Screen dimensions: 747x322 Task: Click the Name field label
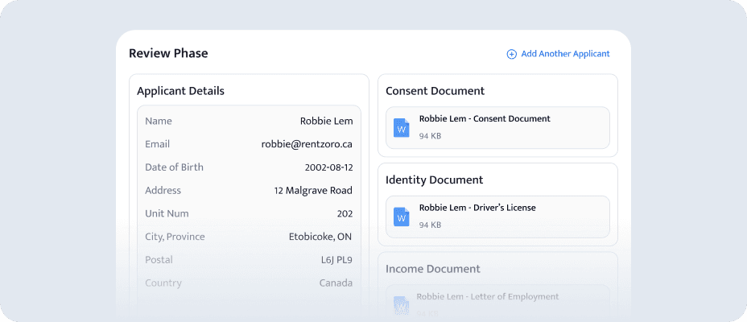(158, 121)
